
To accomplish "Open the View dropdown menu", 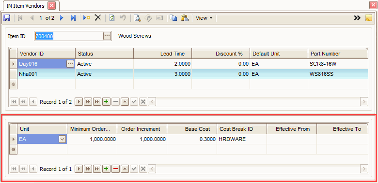I will (x=204, y=18).
